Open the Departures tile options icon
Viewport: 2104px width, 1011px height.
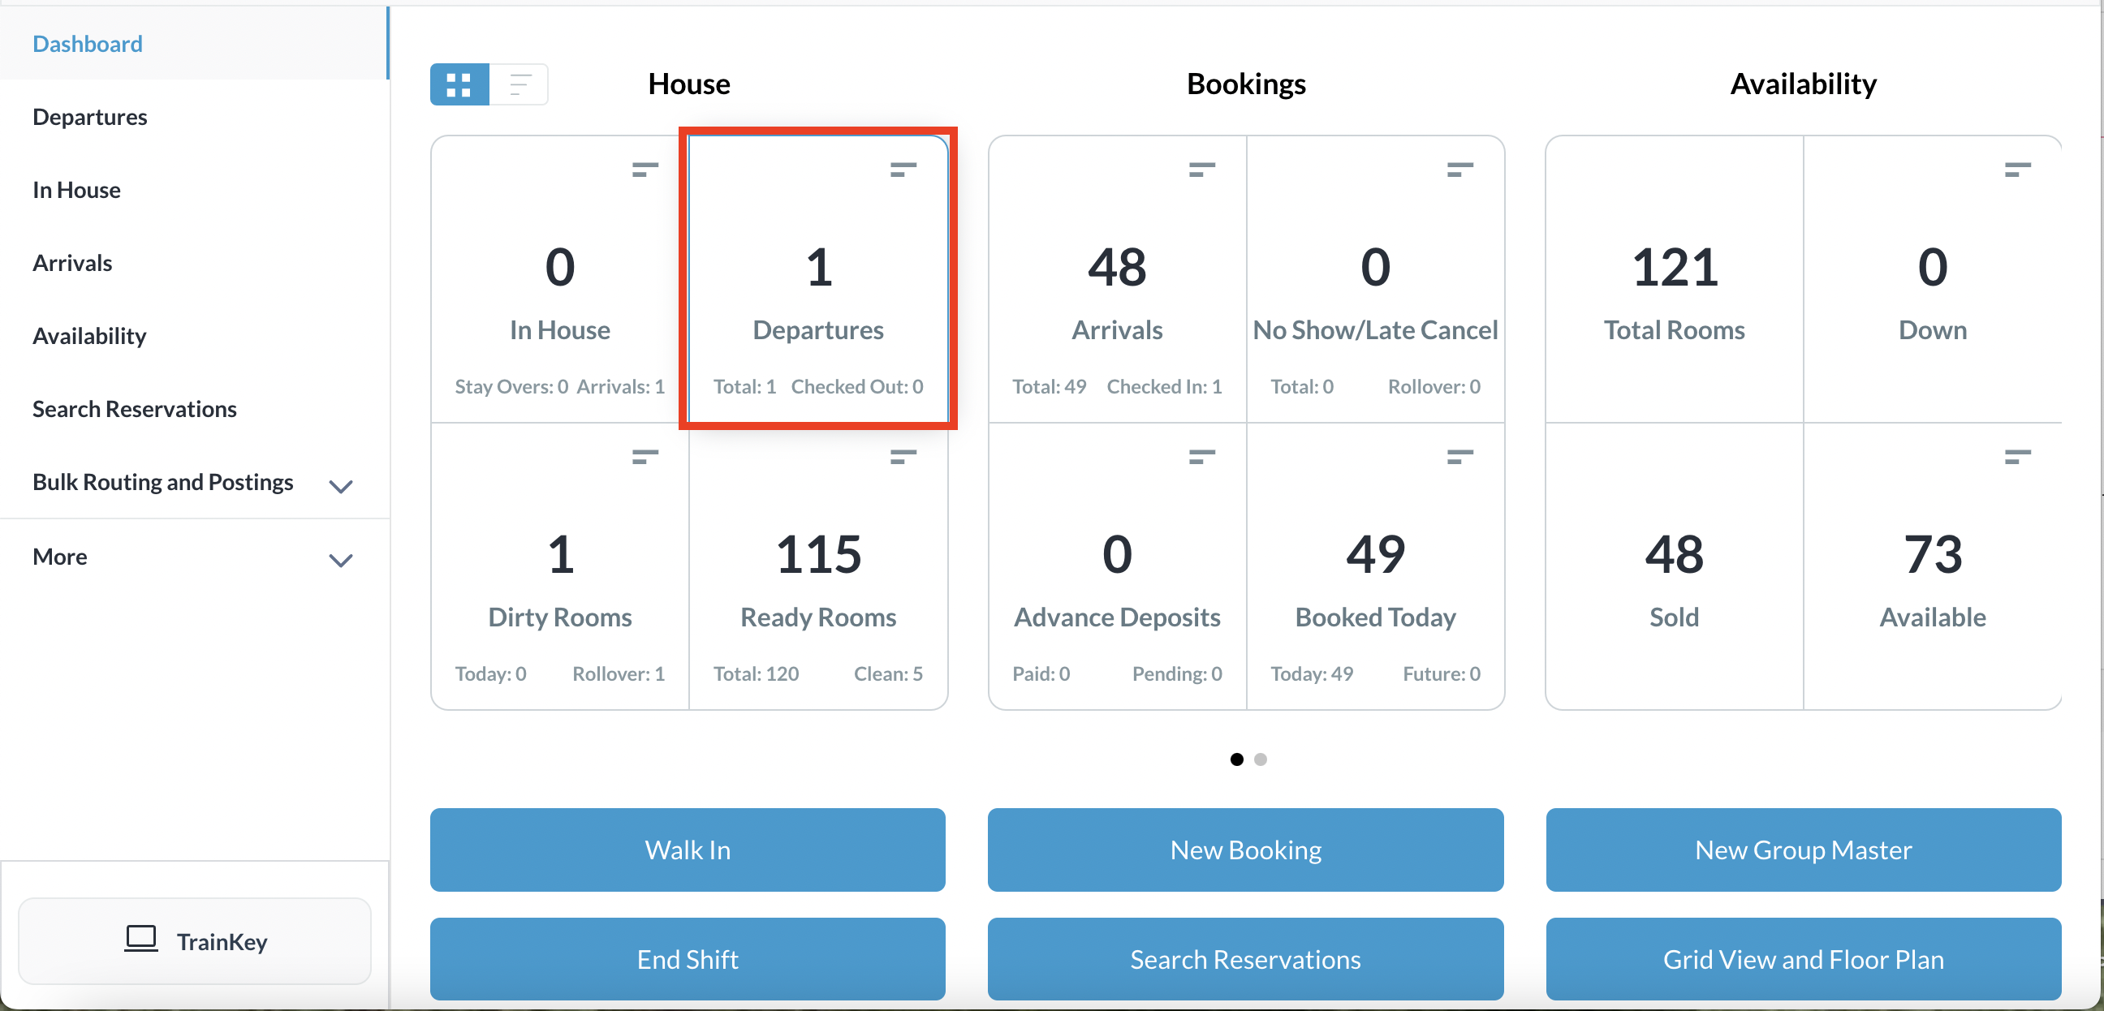pyautogui.click(x=903, y=170)
